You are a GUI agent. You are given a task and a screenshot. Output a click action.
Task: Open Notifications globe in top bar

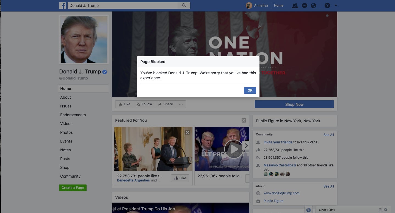313,5
